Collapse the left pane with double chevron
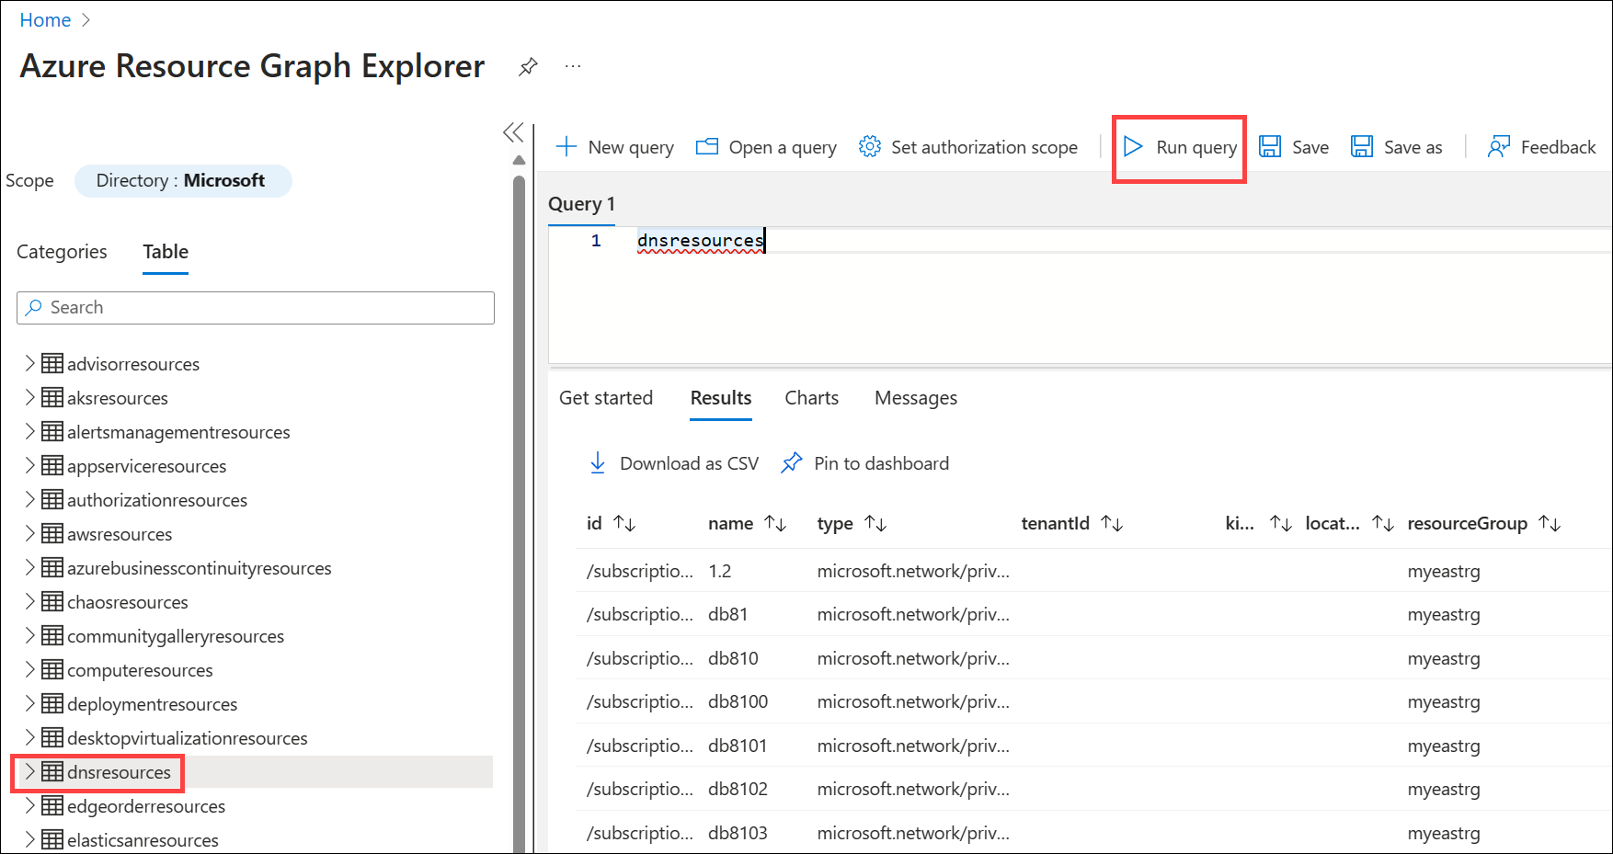The height and width of the screenshot is (854, 1613). pos(513,132)
